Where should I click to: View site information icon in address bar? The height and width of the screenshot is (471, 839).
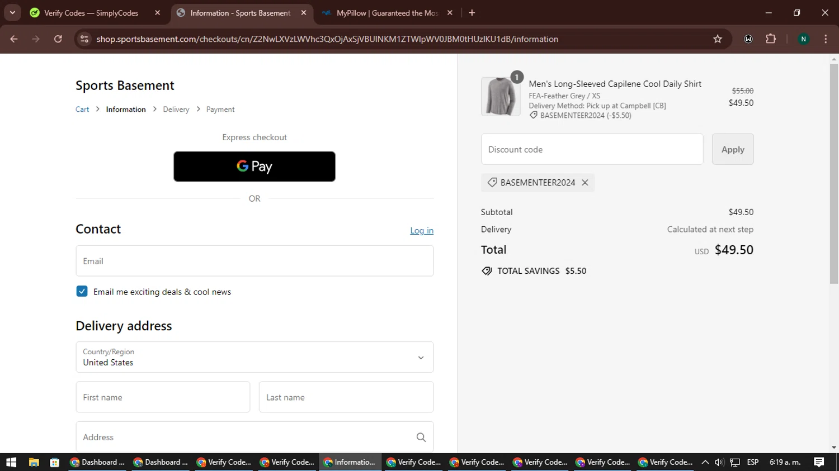pos(84,39)
